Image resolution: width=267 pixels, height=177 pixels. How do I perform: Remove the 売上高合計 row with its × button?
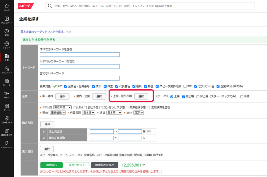point(44,132)
